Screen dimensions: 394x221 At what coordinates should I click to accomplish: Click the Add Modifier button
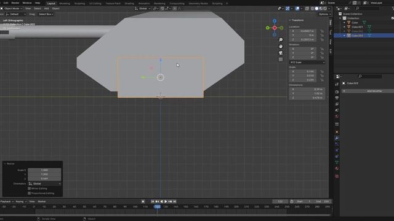[x=368, y=91]
